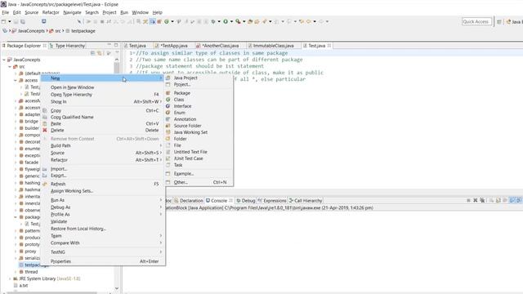
Task: Open the File menu
Action: [x=6, y=12]
